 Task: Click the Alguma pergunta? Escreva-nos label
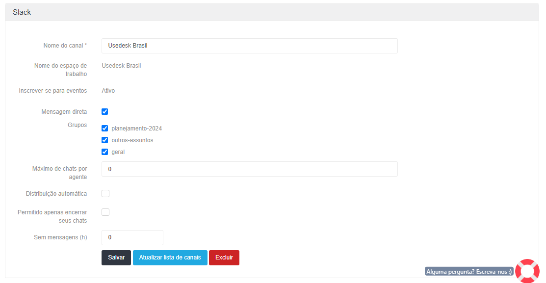469,272
